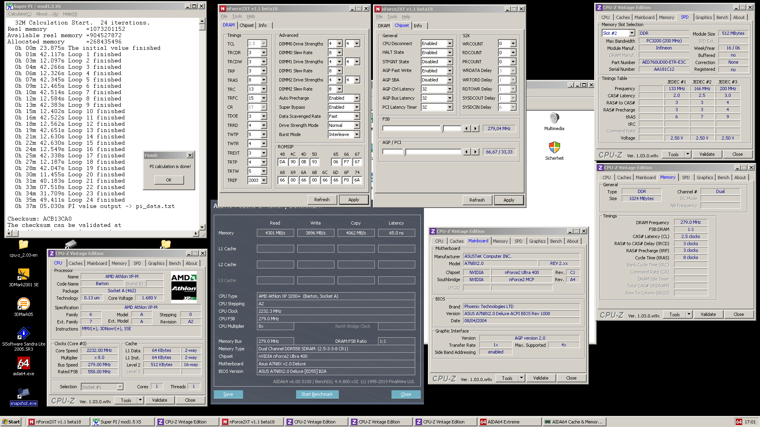Image resolution: width=760 pixels, height=427 pixels.
Task: Open the Memory Slot Selection dropdown
Action: click(x=632, y=33)
